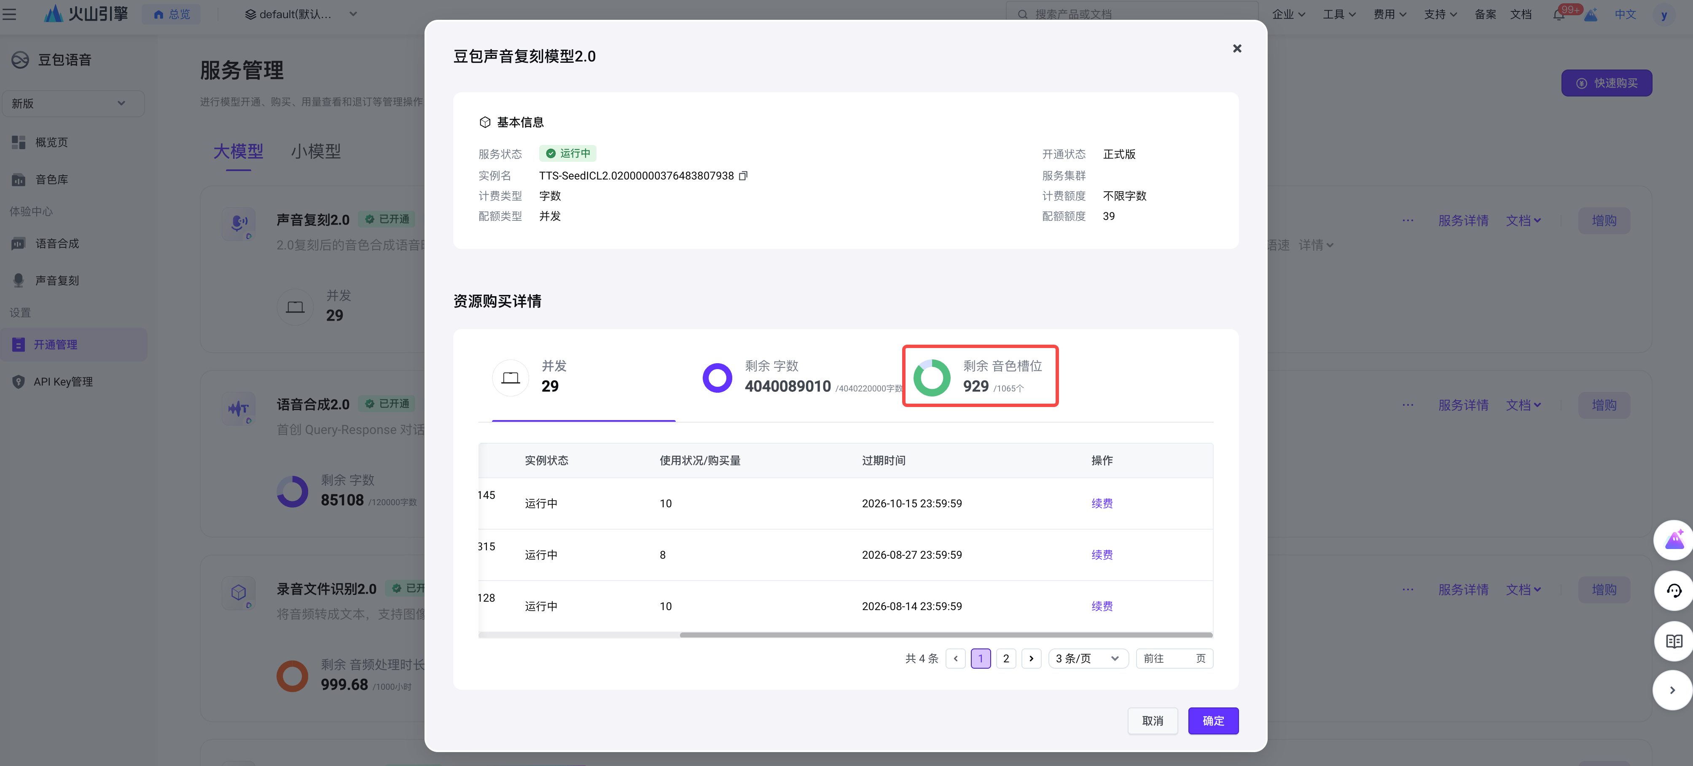1693x766 pixels.
Task: Click the user avatar icon
Action: [1664, 14]
